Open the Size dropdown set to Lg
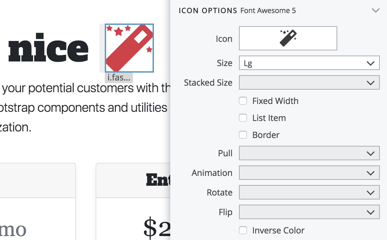 pos(309,63)
